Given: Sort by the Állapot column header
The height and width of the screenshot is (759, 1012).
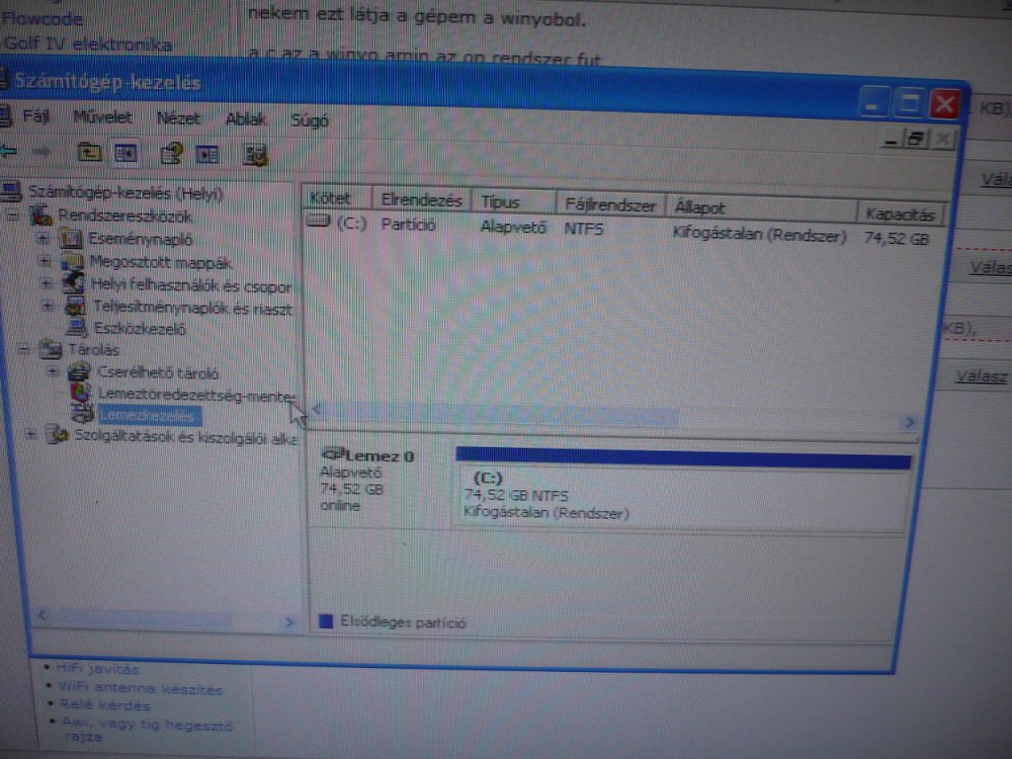Looking at the screenshot, I should coord(762,209).
